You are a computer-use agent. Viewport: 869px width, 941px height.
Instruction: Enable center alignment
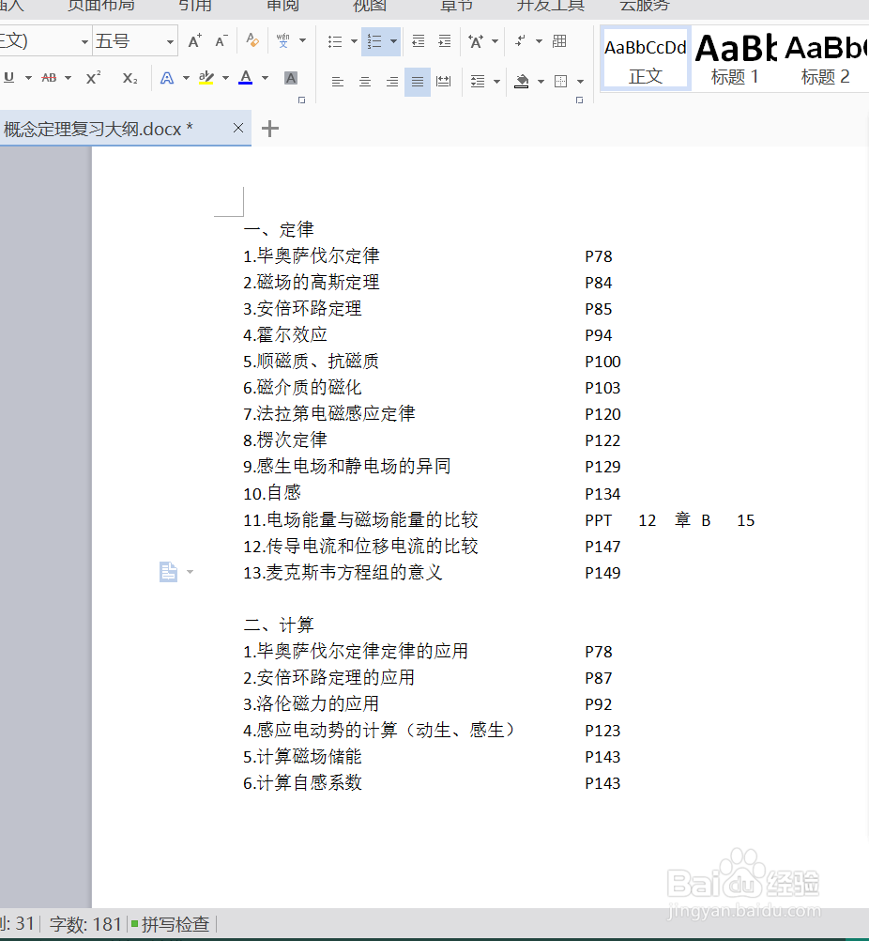point(364,82)
